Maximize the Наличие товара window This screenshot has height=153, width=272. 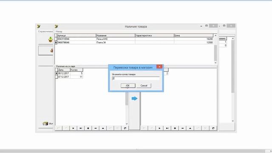coord(207,25)
